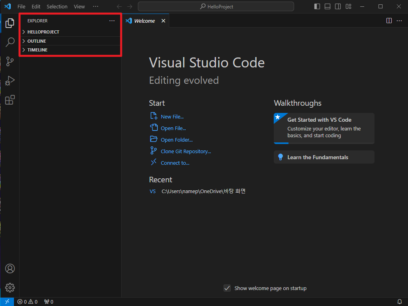This screenshot has width=408, height=306.
Task: Open the Extensions view
Action: (x=10, y=100)
